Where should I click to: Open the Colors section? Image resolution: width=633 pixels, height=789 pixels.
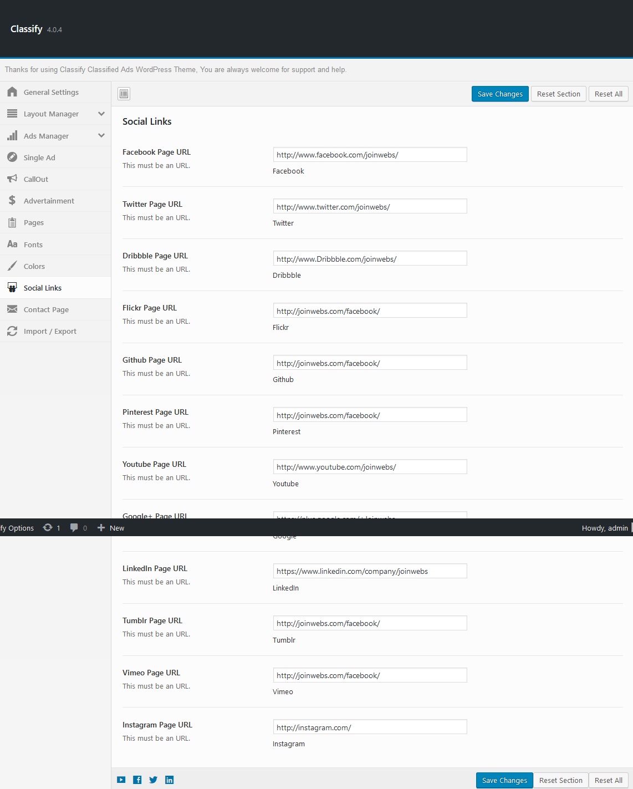pyautogui.click(x=55, y=266)
